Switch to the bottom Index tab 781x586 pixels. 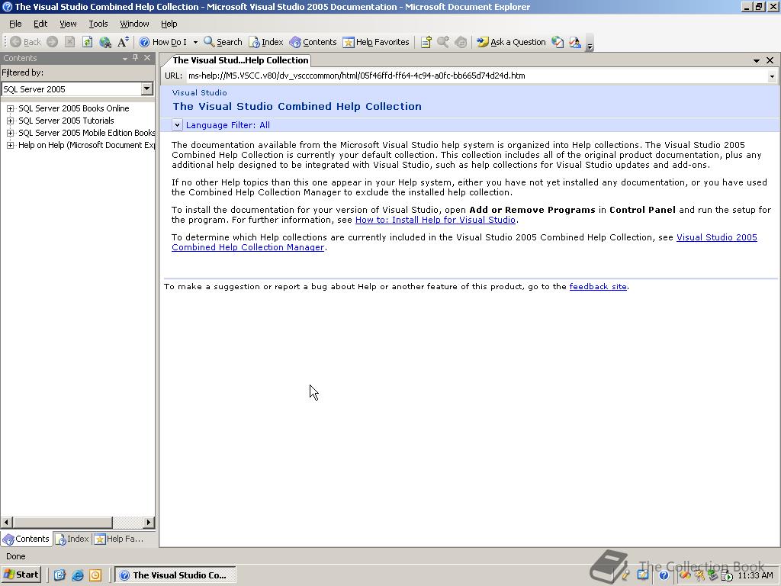coord(72,539)
